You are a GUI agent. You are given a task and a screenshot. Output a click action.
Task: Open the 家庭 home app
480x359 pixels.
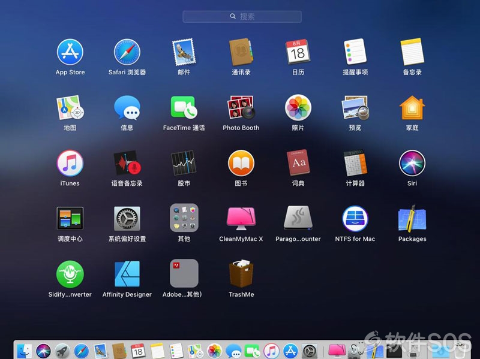coord(412,107)
